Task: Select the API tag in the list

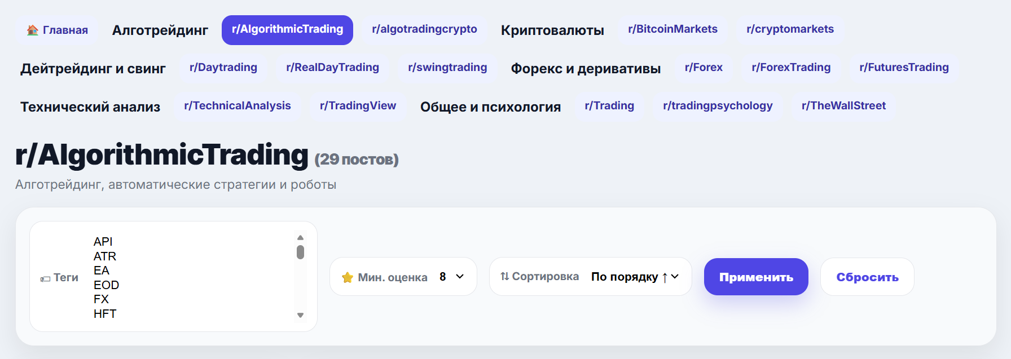Action: (103, 242)
